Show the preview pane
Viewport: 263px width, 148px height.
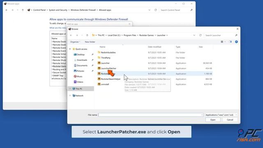pos(230,42)
